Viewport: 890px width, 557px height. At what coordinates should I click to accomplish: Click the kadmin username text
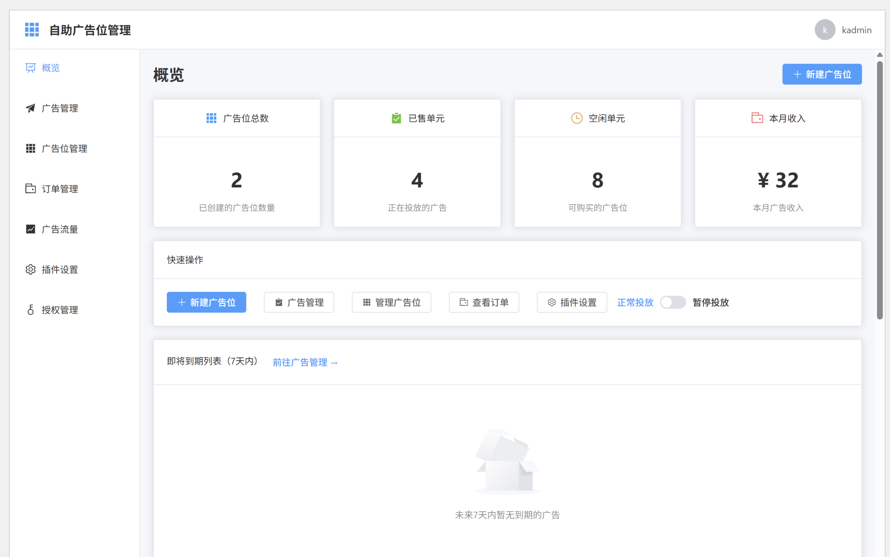856,30
